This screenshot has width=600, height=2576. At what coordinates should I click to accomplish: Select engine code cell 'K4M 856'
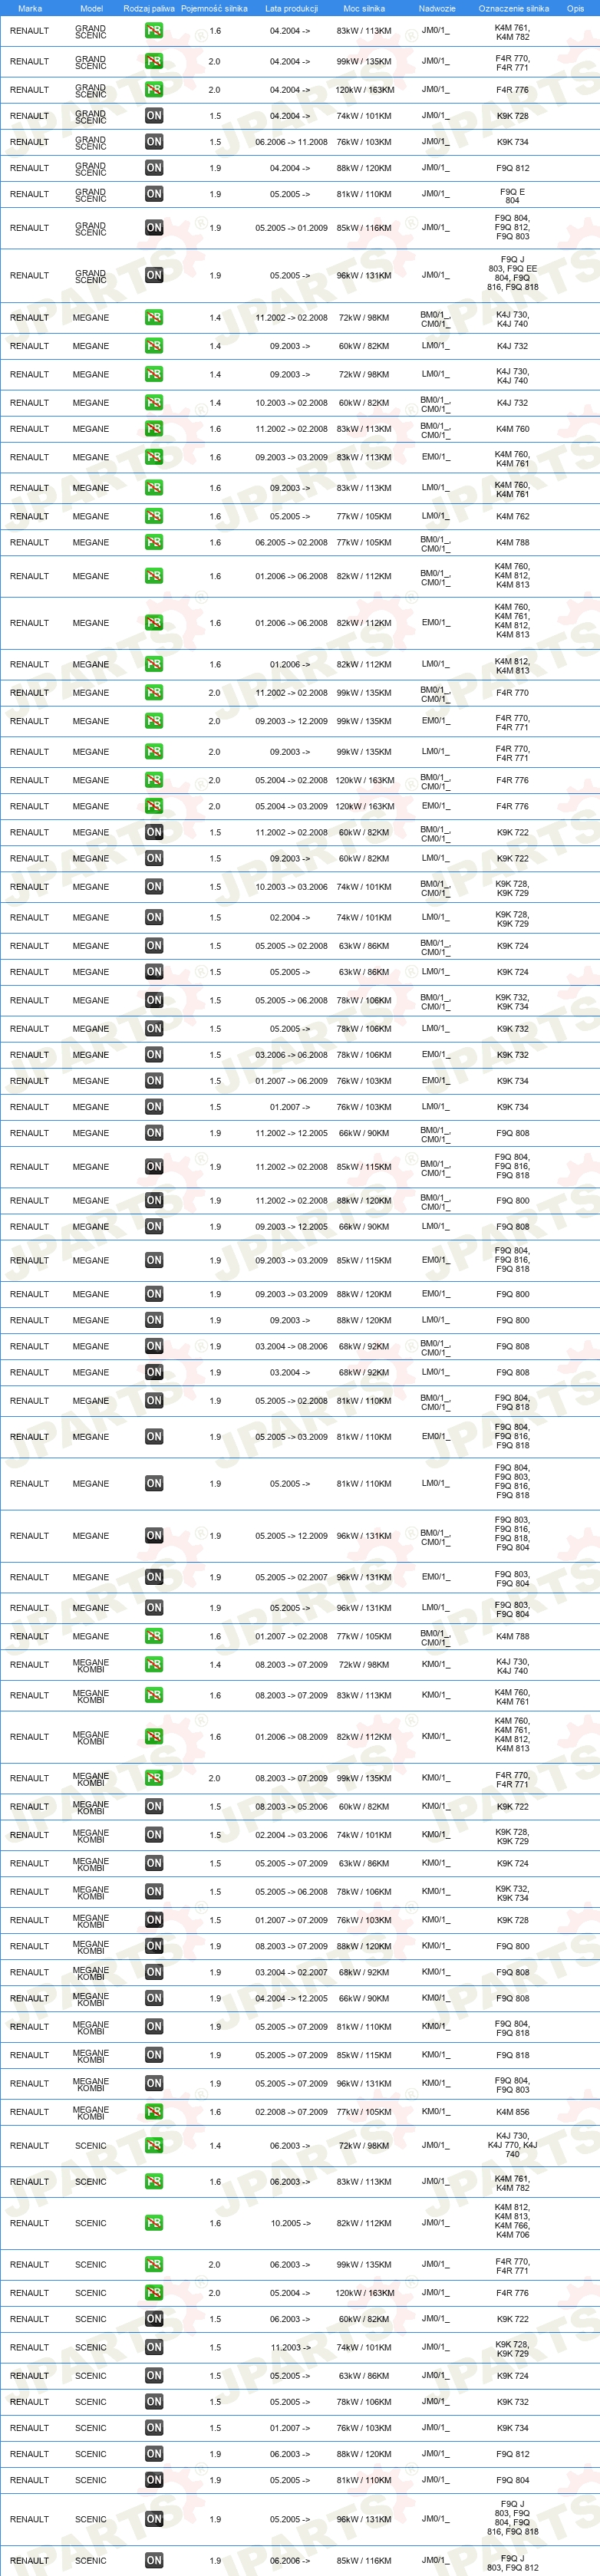513,2112
